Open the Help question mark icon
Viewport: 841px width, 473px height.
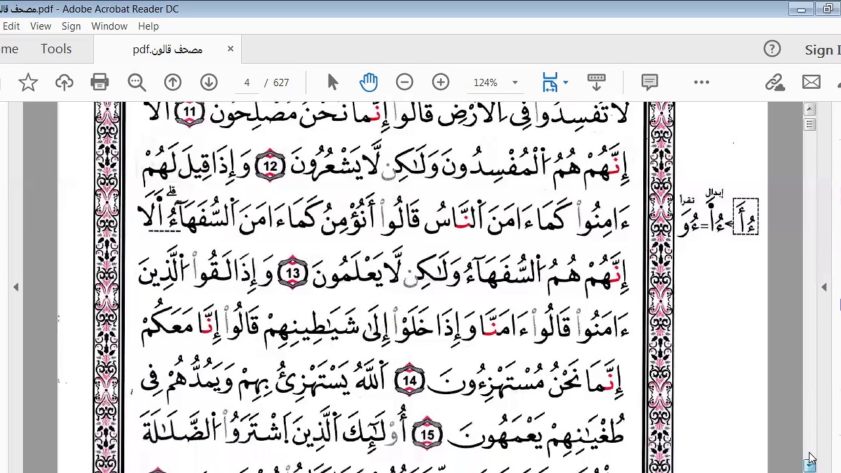[x=772, y=49]
